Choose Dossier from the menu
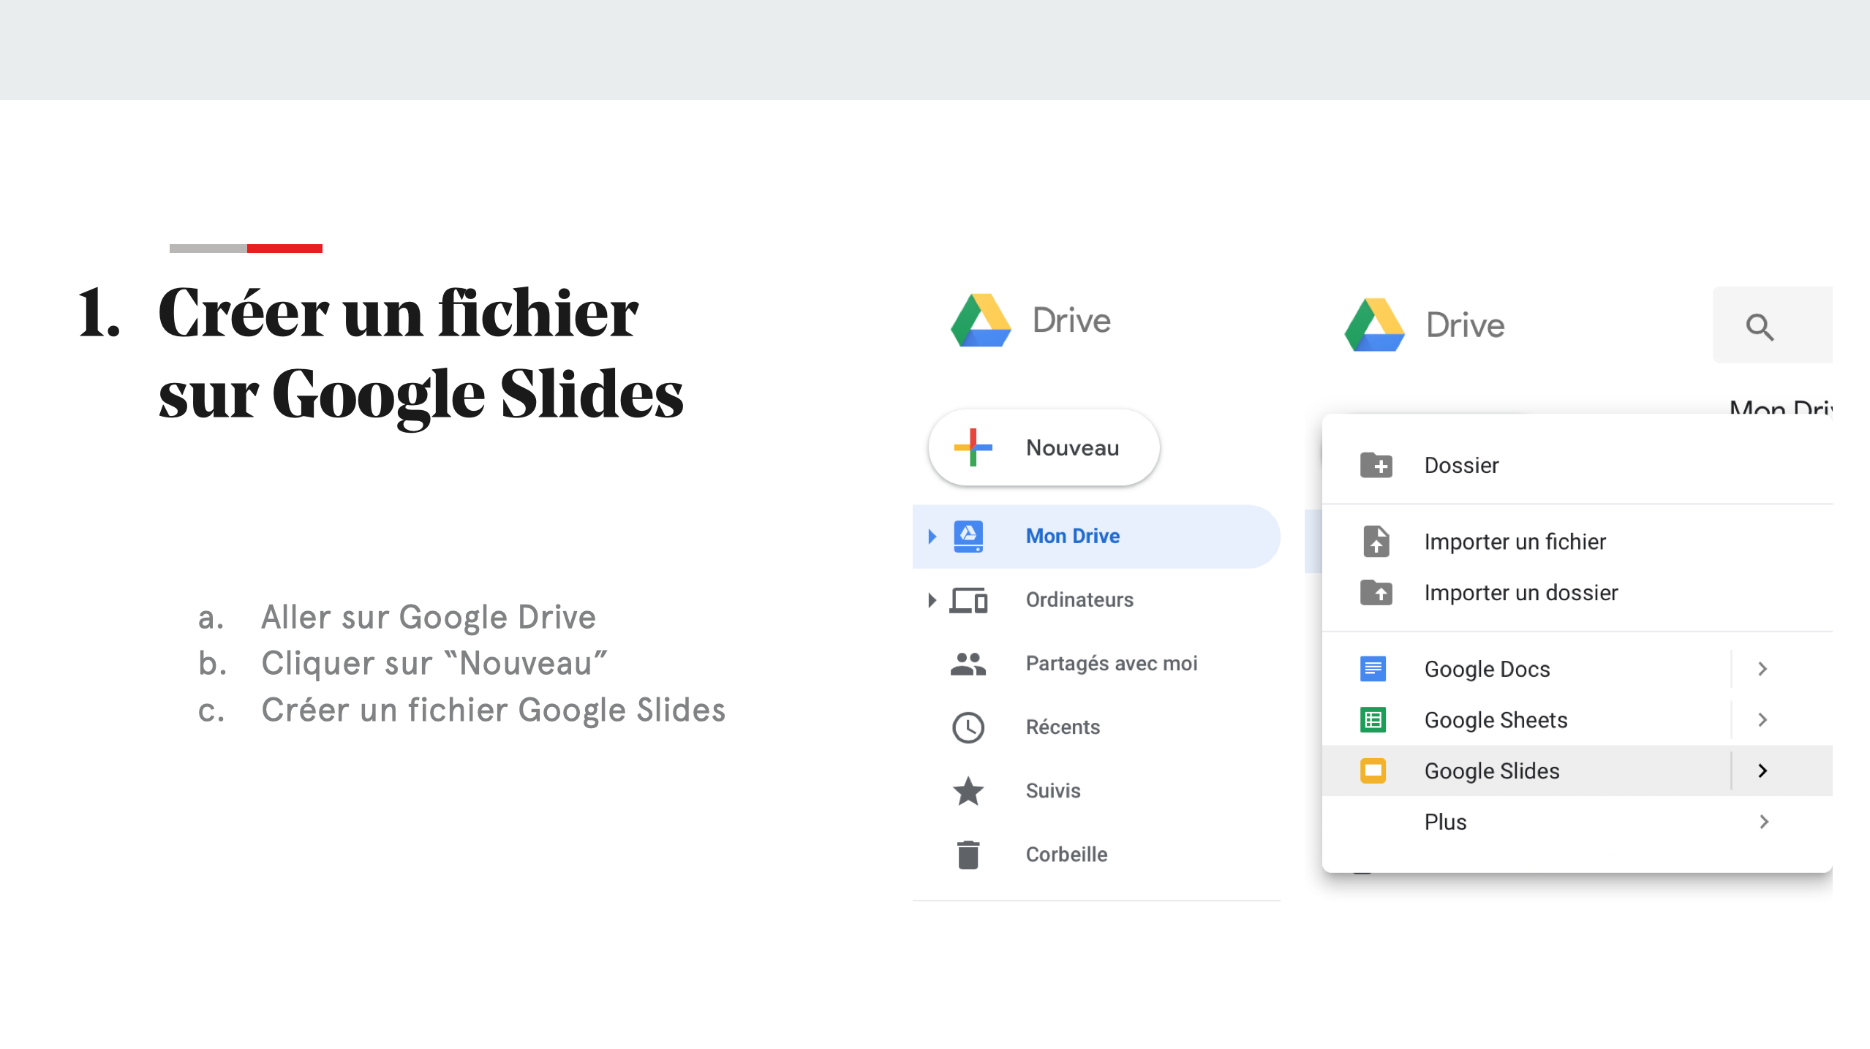This screenshot has height=1049, width=1870. click(x=1577, y=465)
